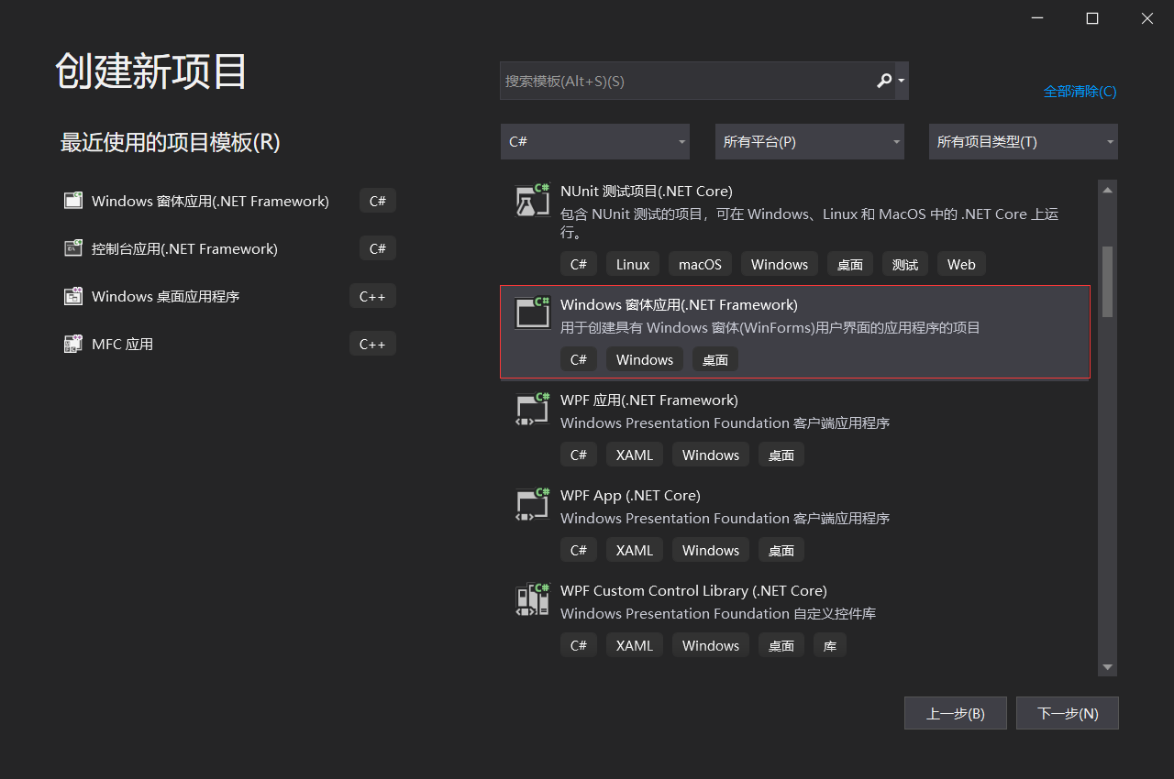
Task: Open recent MFC 应用 entry
Action: pos(229,344)
